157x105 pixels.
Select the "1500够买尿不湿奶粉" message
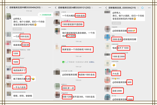(x=73, y=24)
